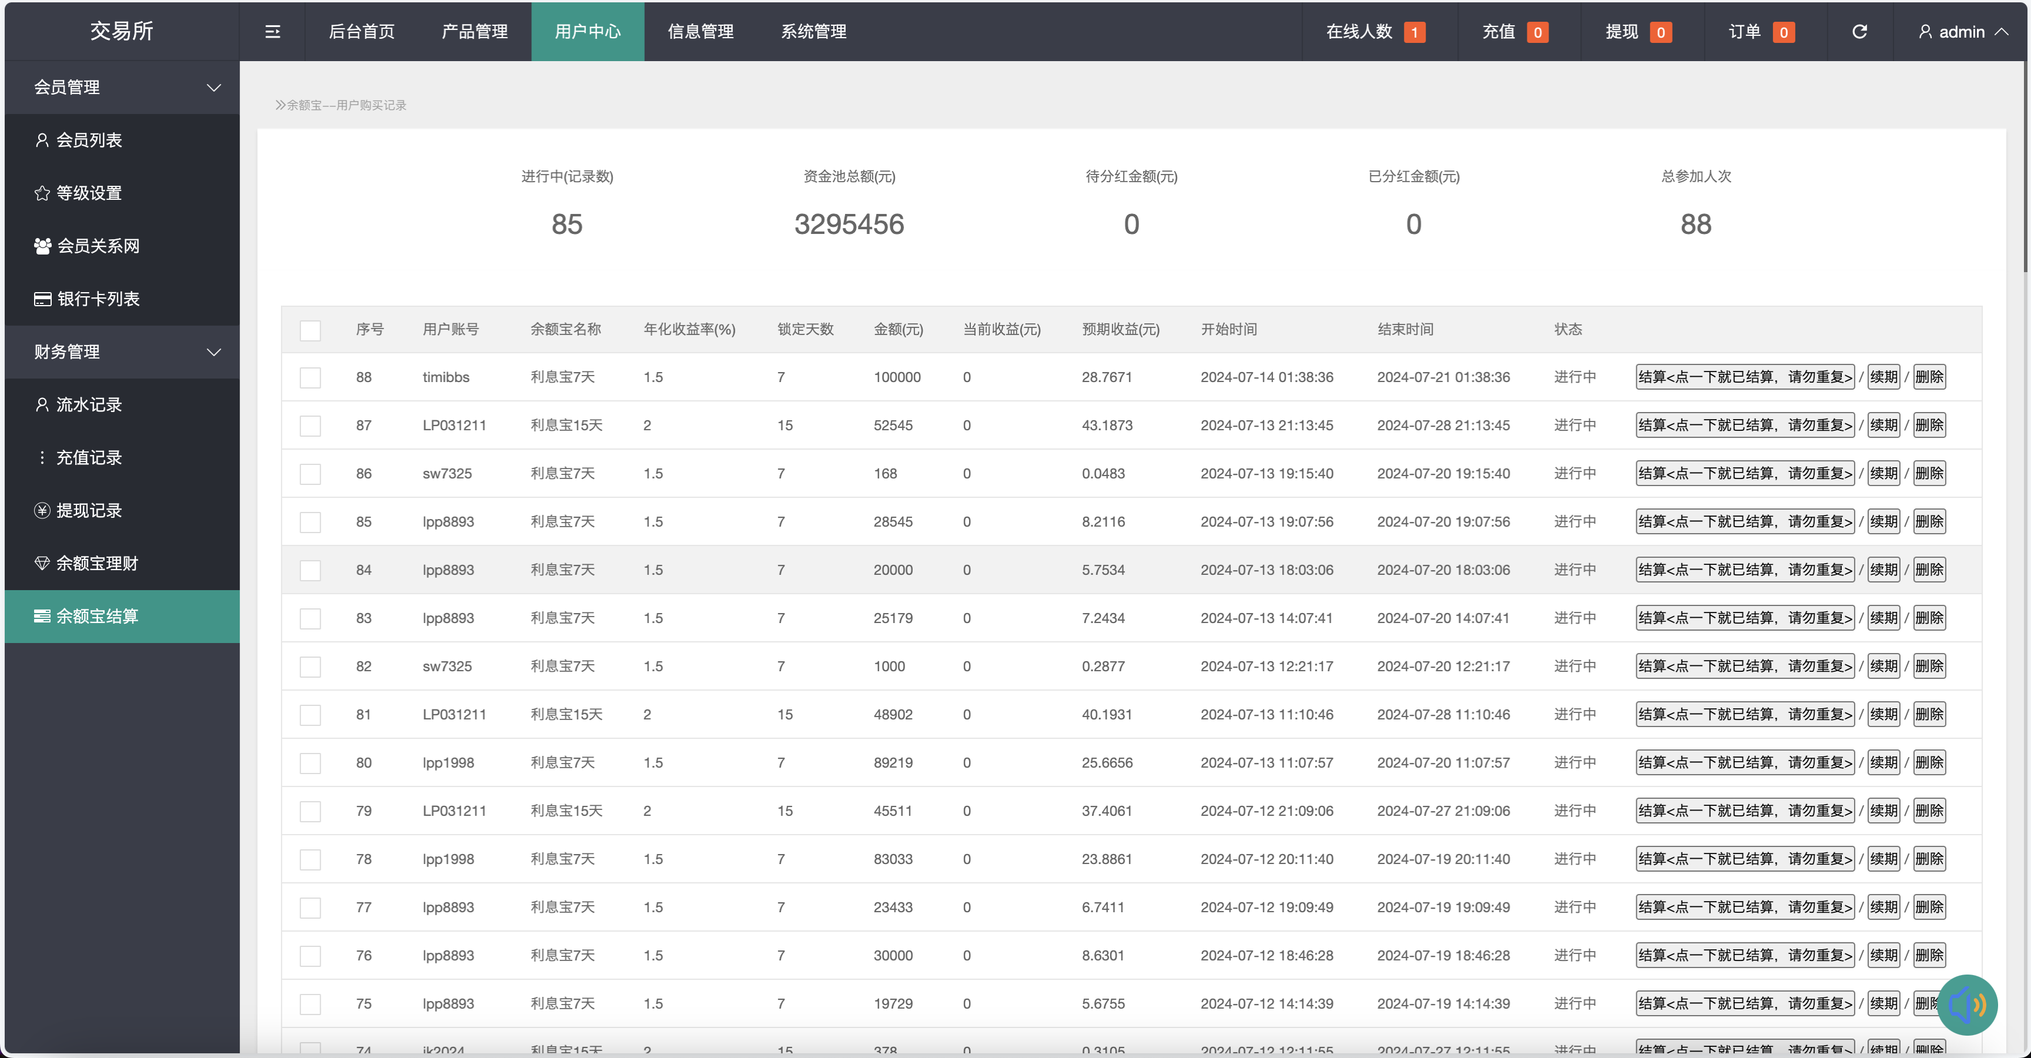Check the 提现记录 withdrawal records
Screen dimensions: 2031x1058
89,510
